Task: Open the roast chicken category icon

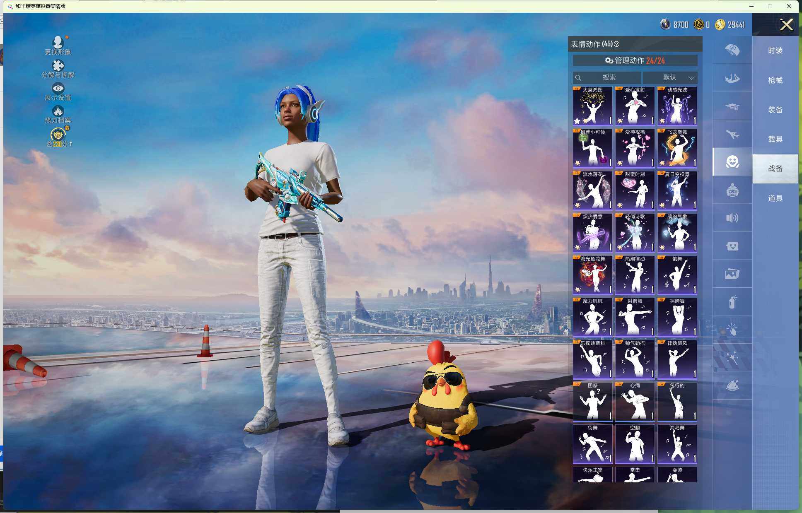Action: point(732,385)
